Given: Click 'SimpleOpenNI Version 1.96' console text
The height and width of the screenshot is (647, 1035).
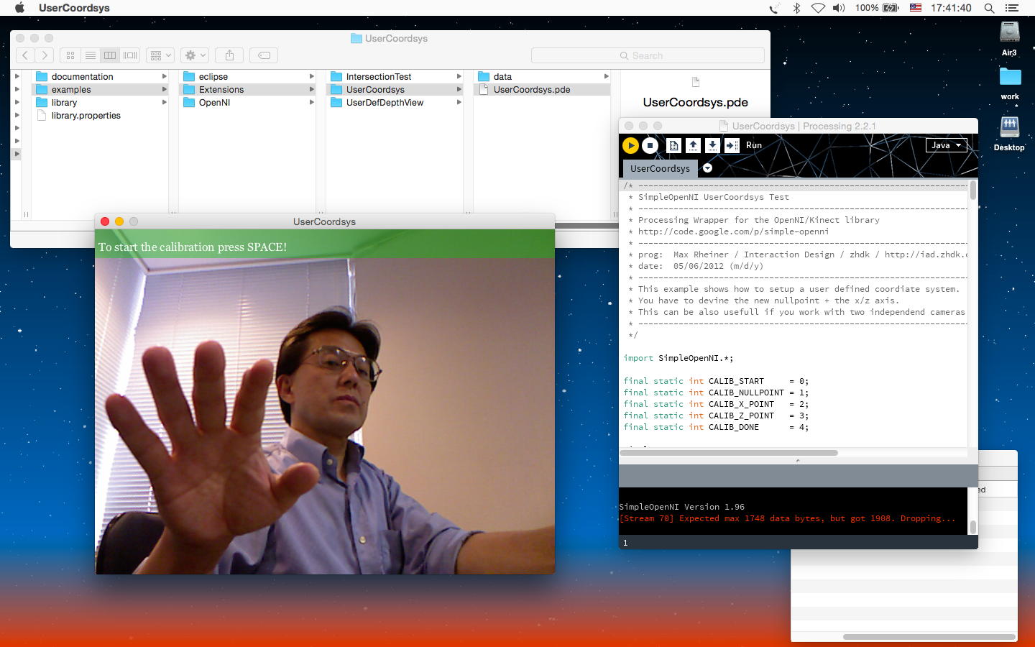Looking at the screenshot, I should pyautogui.click(x=681, y=507).
